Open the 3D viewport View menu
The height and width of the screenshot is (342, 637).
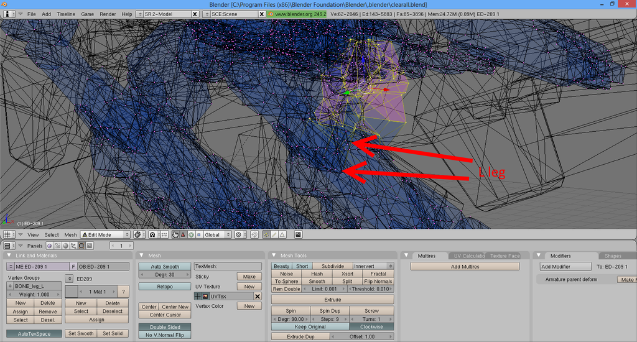(x=33, y=235)
